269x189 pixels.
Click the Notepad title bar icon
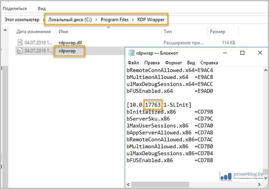click(x=131, y=53)
